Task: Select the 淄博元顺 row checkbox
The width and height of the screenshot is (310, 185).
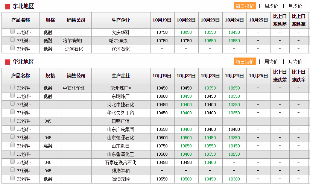Action: coord(12,178)
